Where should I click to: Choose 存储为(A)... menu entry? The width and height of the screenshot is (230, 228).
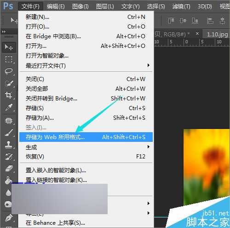(86, 118)
